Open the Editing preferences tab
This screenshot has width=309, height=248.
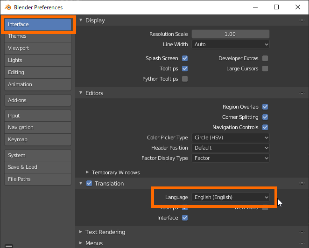point(38,72)
